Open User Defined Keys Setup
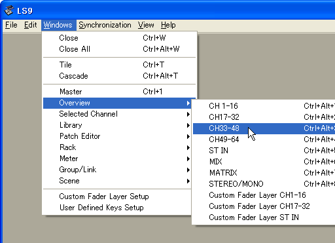Image resolution: width=335 pixels, height=243 pixels. click(117, 208)
